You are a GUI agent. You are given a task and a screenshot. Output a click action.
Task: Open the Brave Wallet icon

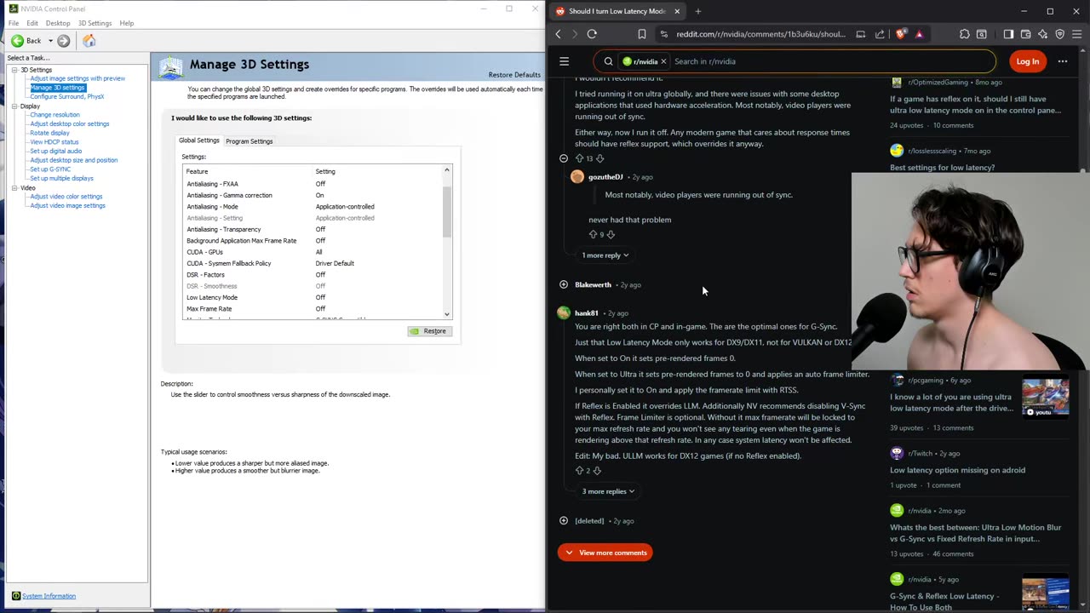[x=1025, y=34]
